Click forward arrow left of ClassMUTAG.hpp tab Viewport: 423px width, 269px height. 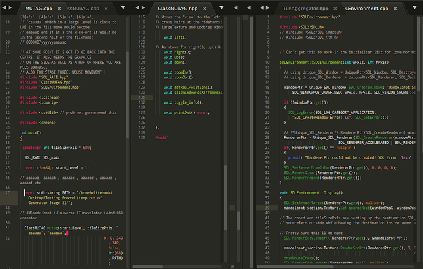[143, 8]
